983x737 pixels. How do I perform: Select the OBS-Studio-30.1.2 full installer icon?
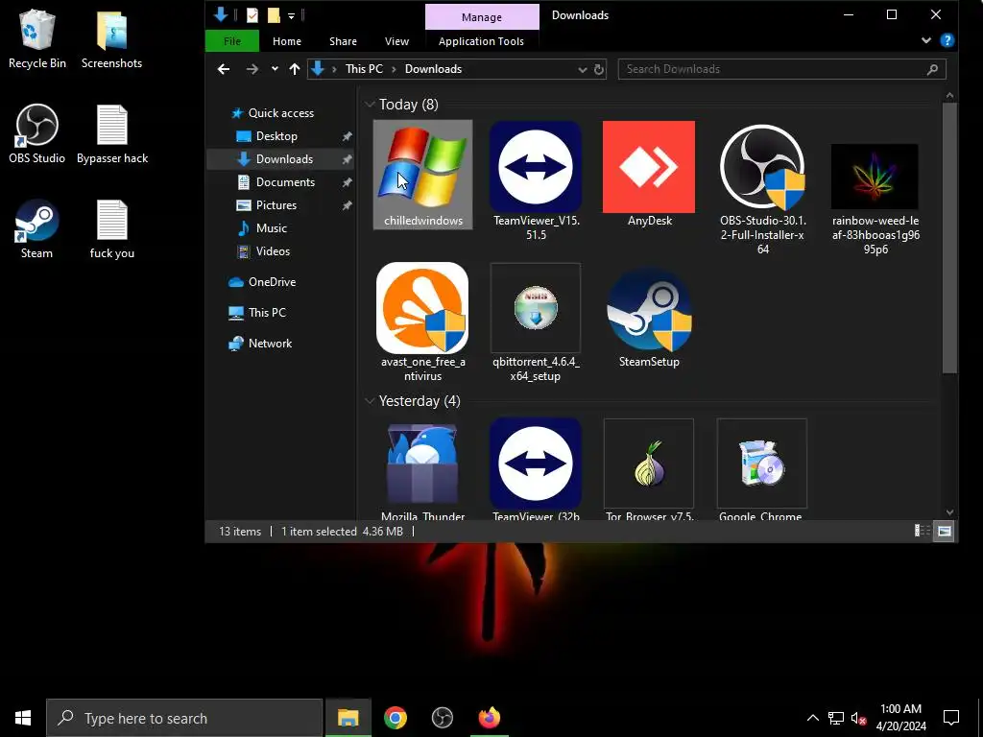point(762,167)
